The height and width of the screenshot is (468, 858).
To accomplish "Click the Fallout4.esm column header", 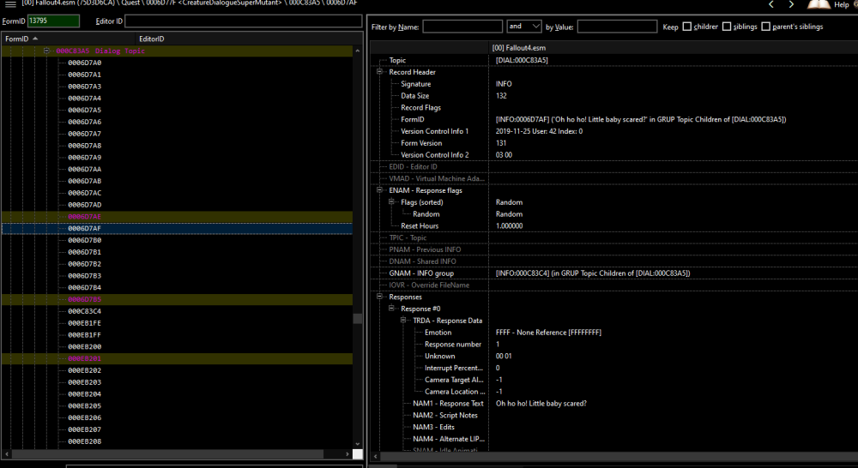I will tap(519, 48).
